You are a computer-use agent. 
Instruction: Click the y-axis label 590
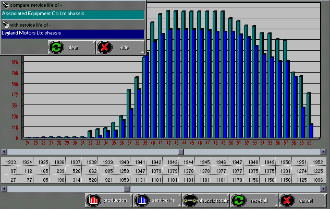tap(15, 84)
